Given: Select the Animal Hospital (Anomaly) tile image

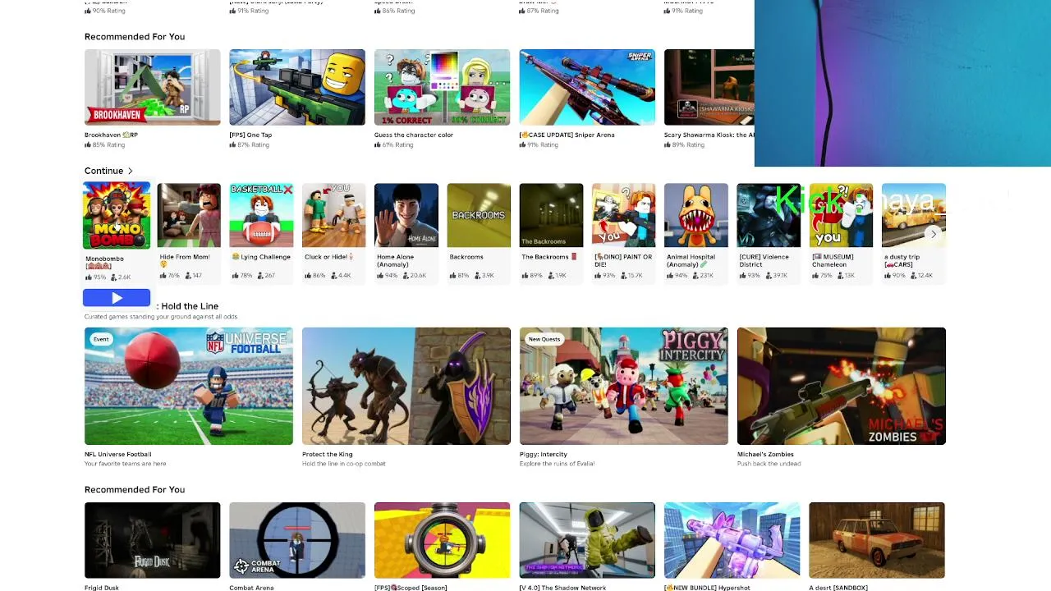Looking at the screenshot, I should point(696,215).
